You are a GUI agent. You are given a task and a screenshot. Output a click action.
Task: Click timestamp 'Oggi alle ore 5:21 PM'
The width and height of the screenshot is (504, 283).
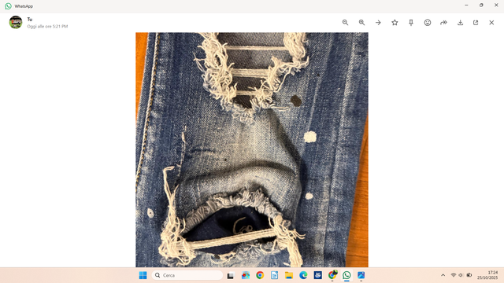(47, 26)
